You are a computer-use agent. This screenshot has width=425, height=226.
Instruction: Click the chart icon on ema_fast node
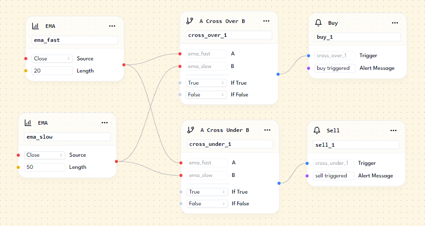(35, 26)
